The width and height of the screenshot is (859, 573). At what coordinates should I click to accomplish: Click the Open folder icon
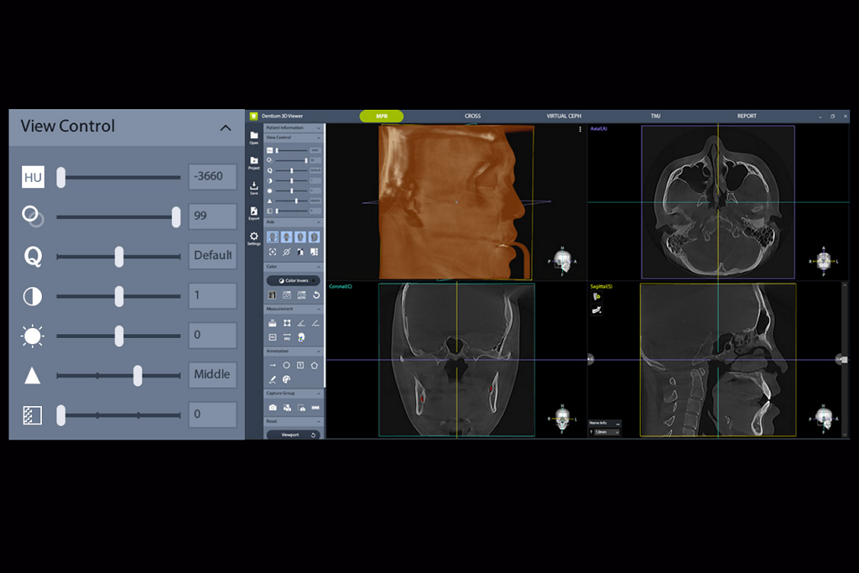(x=253, y=136)
